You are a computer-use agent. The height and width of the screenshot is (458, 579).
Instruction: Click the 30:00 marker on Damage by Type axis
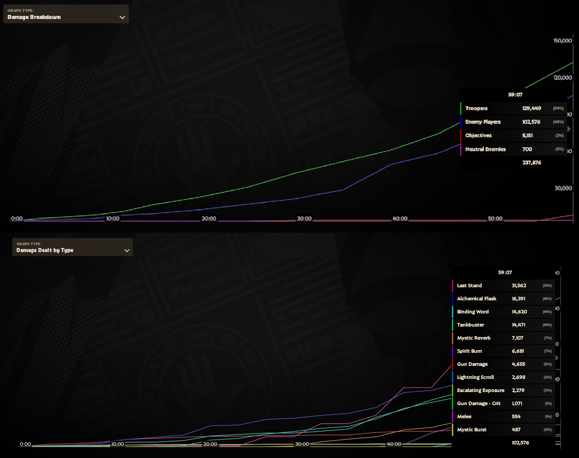[302, 444]
